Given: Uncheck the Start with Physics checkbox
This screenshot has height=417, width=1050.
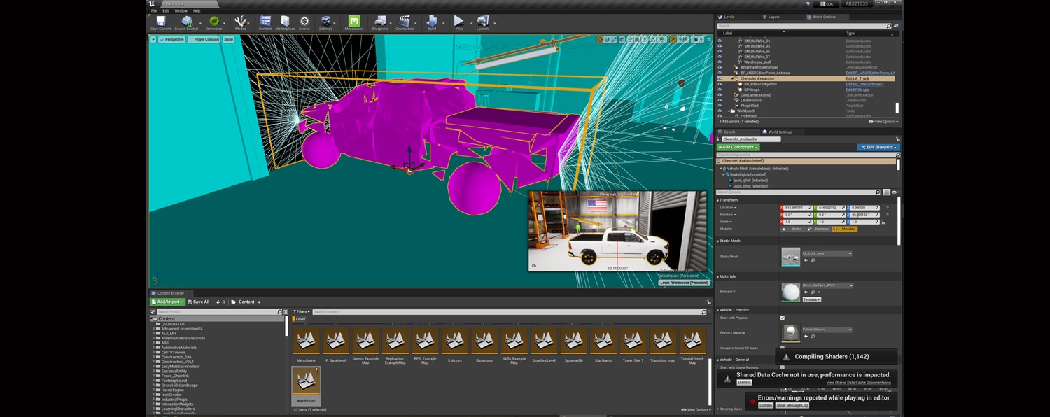Looking at the screenshot, I should coord(783,318).
